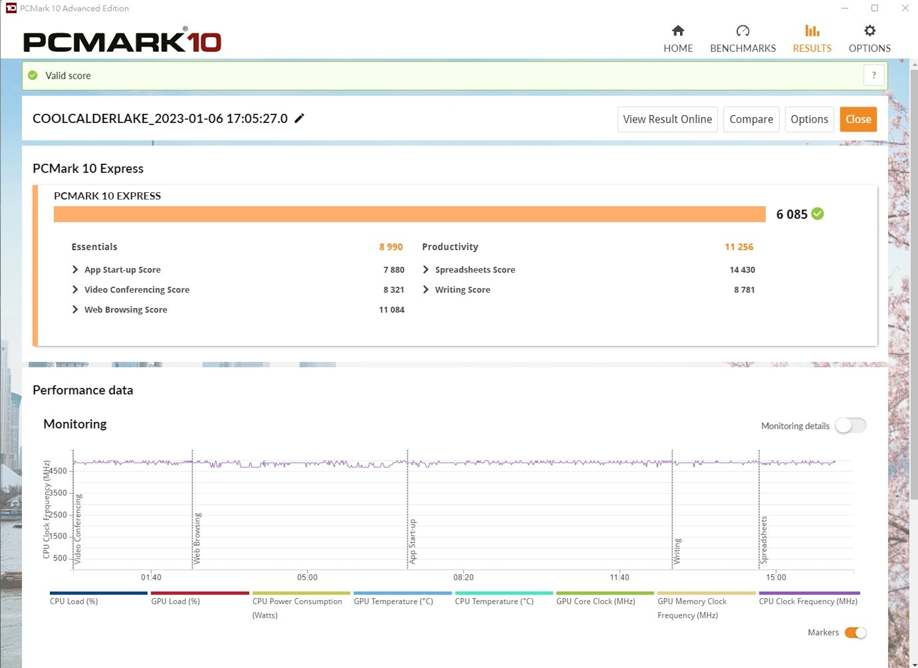Click the orange PCMark 10 Express score bar
The width and height of the screenshot is (918, 668).
410,214
